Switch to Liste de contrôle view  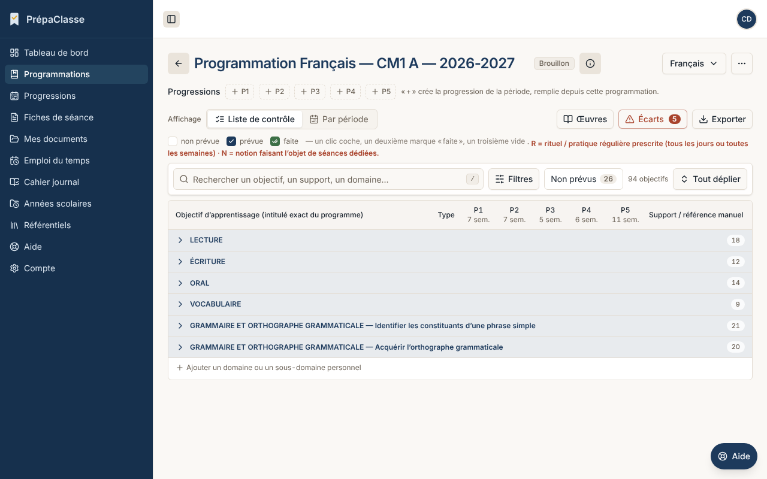pos(255,119)
